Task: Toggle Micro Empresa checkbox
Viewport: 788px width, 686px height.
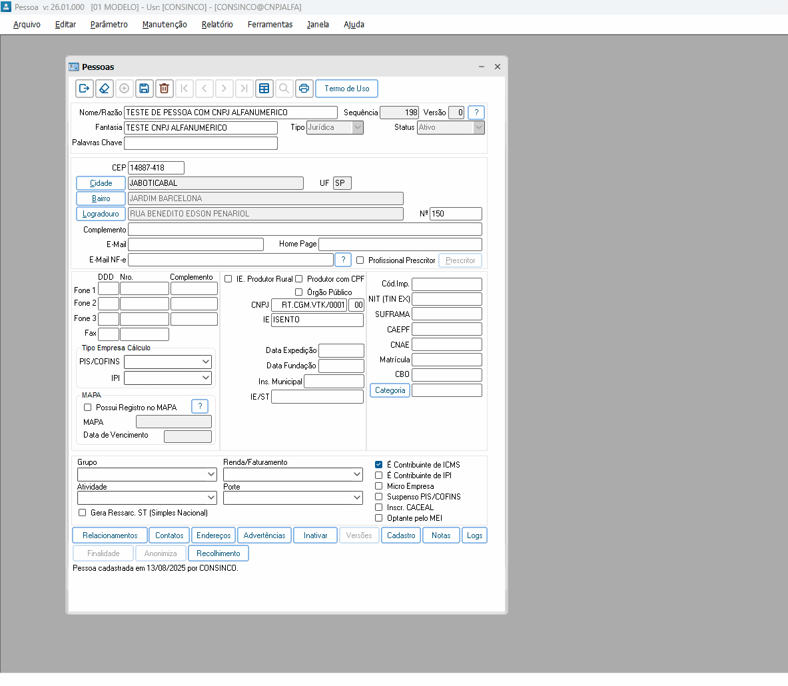Action: (x=379, y=486)
